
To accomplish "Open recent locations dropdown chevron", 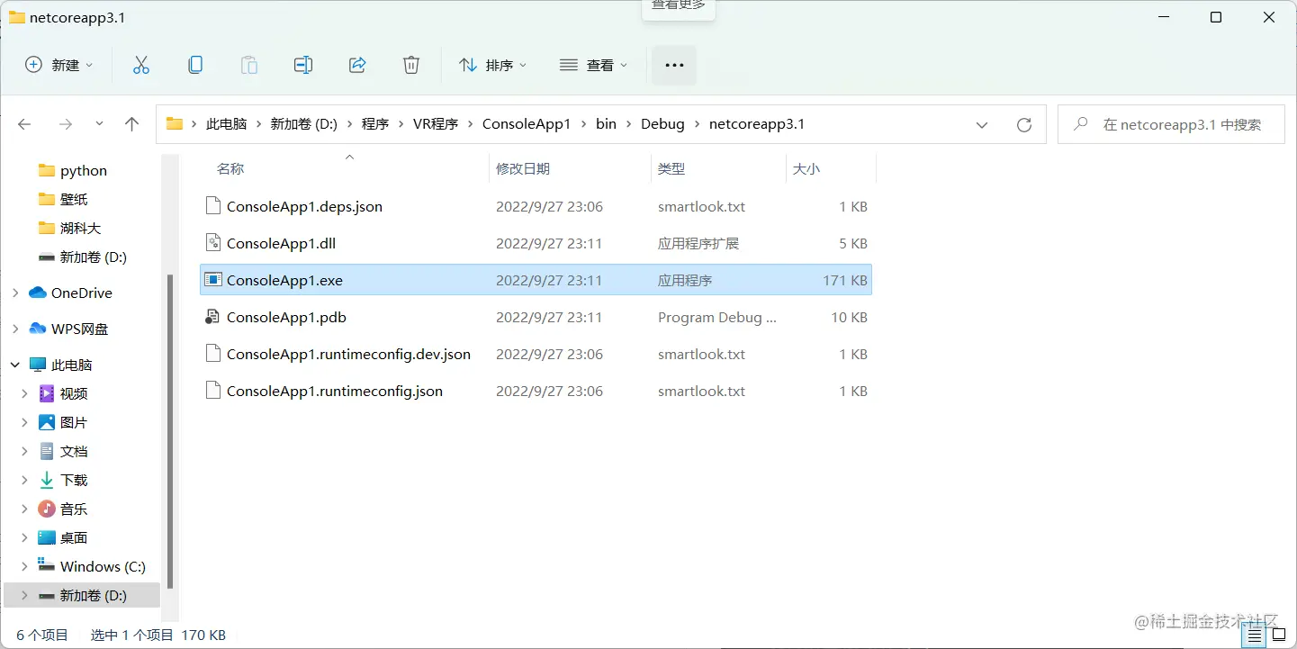I will [x=99, y=124].
